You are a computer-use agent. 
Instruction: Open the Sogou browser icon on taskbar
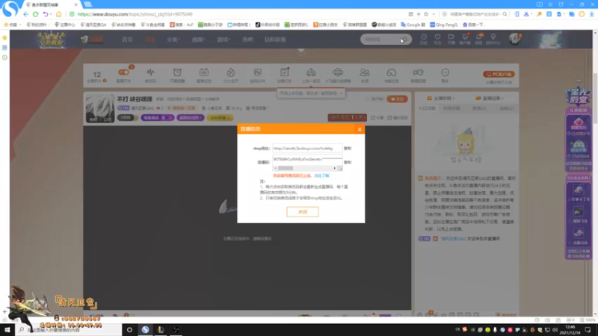(145, 330)
